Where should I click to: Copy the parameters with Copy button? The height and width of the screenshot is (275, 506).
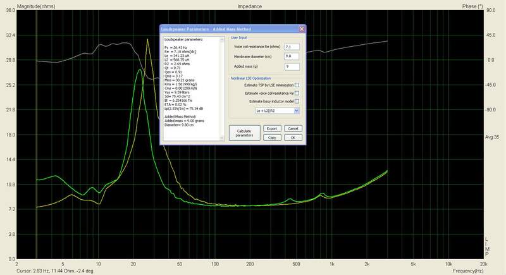271,137
